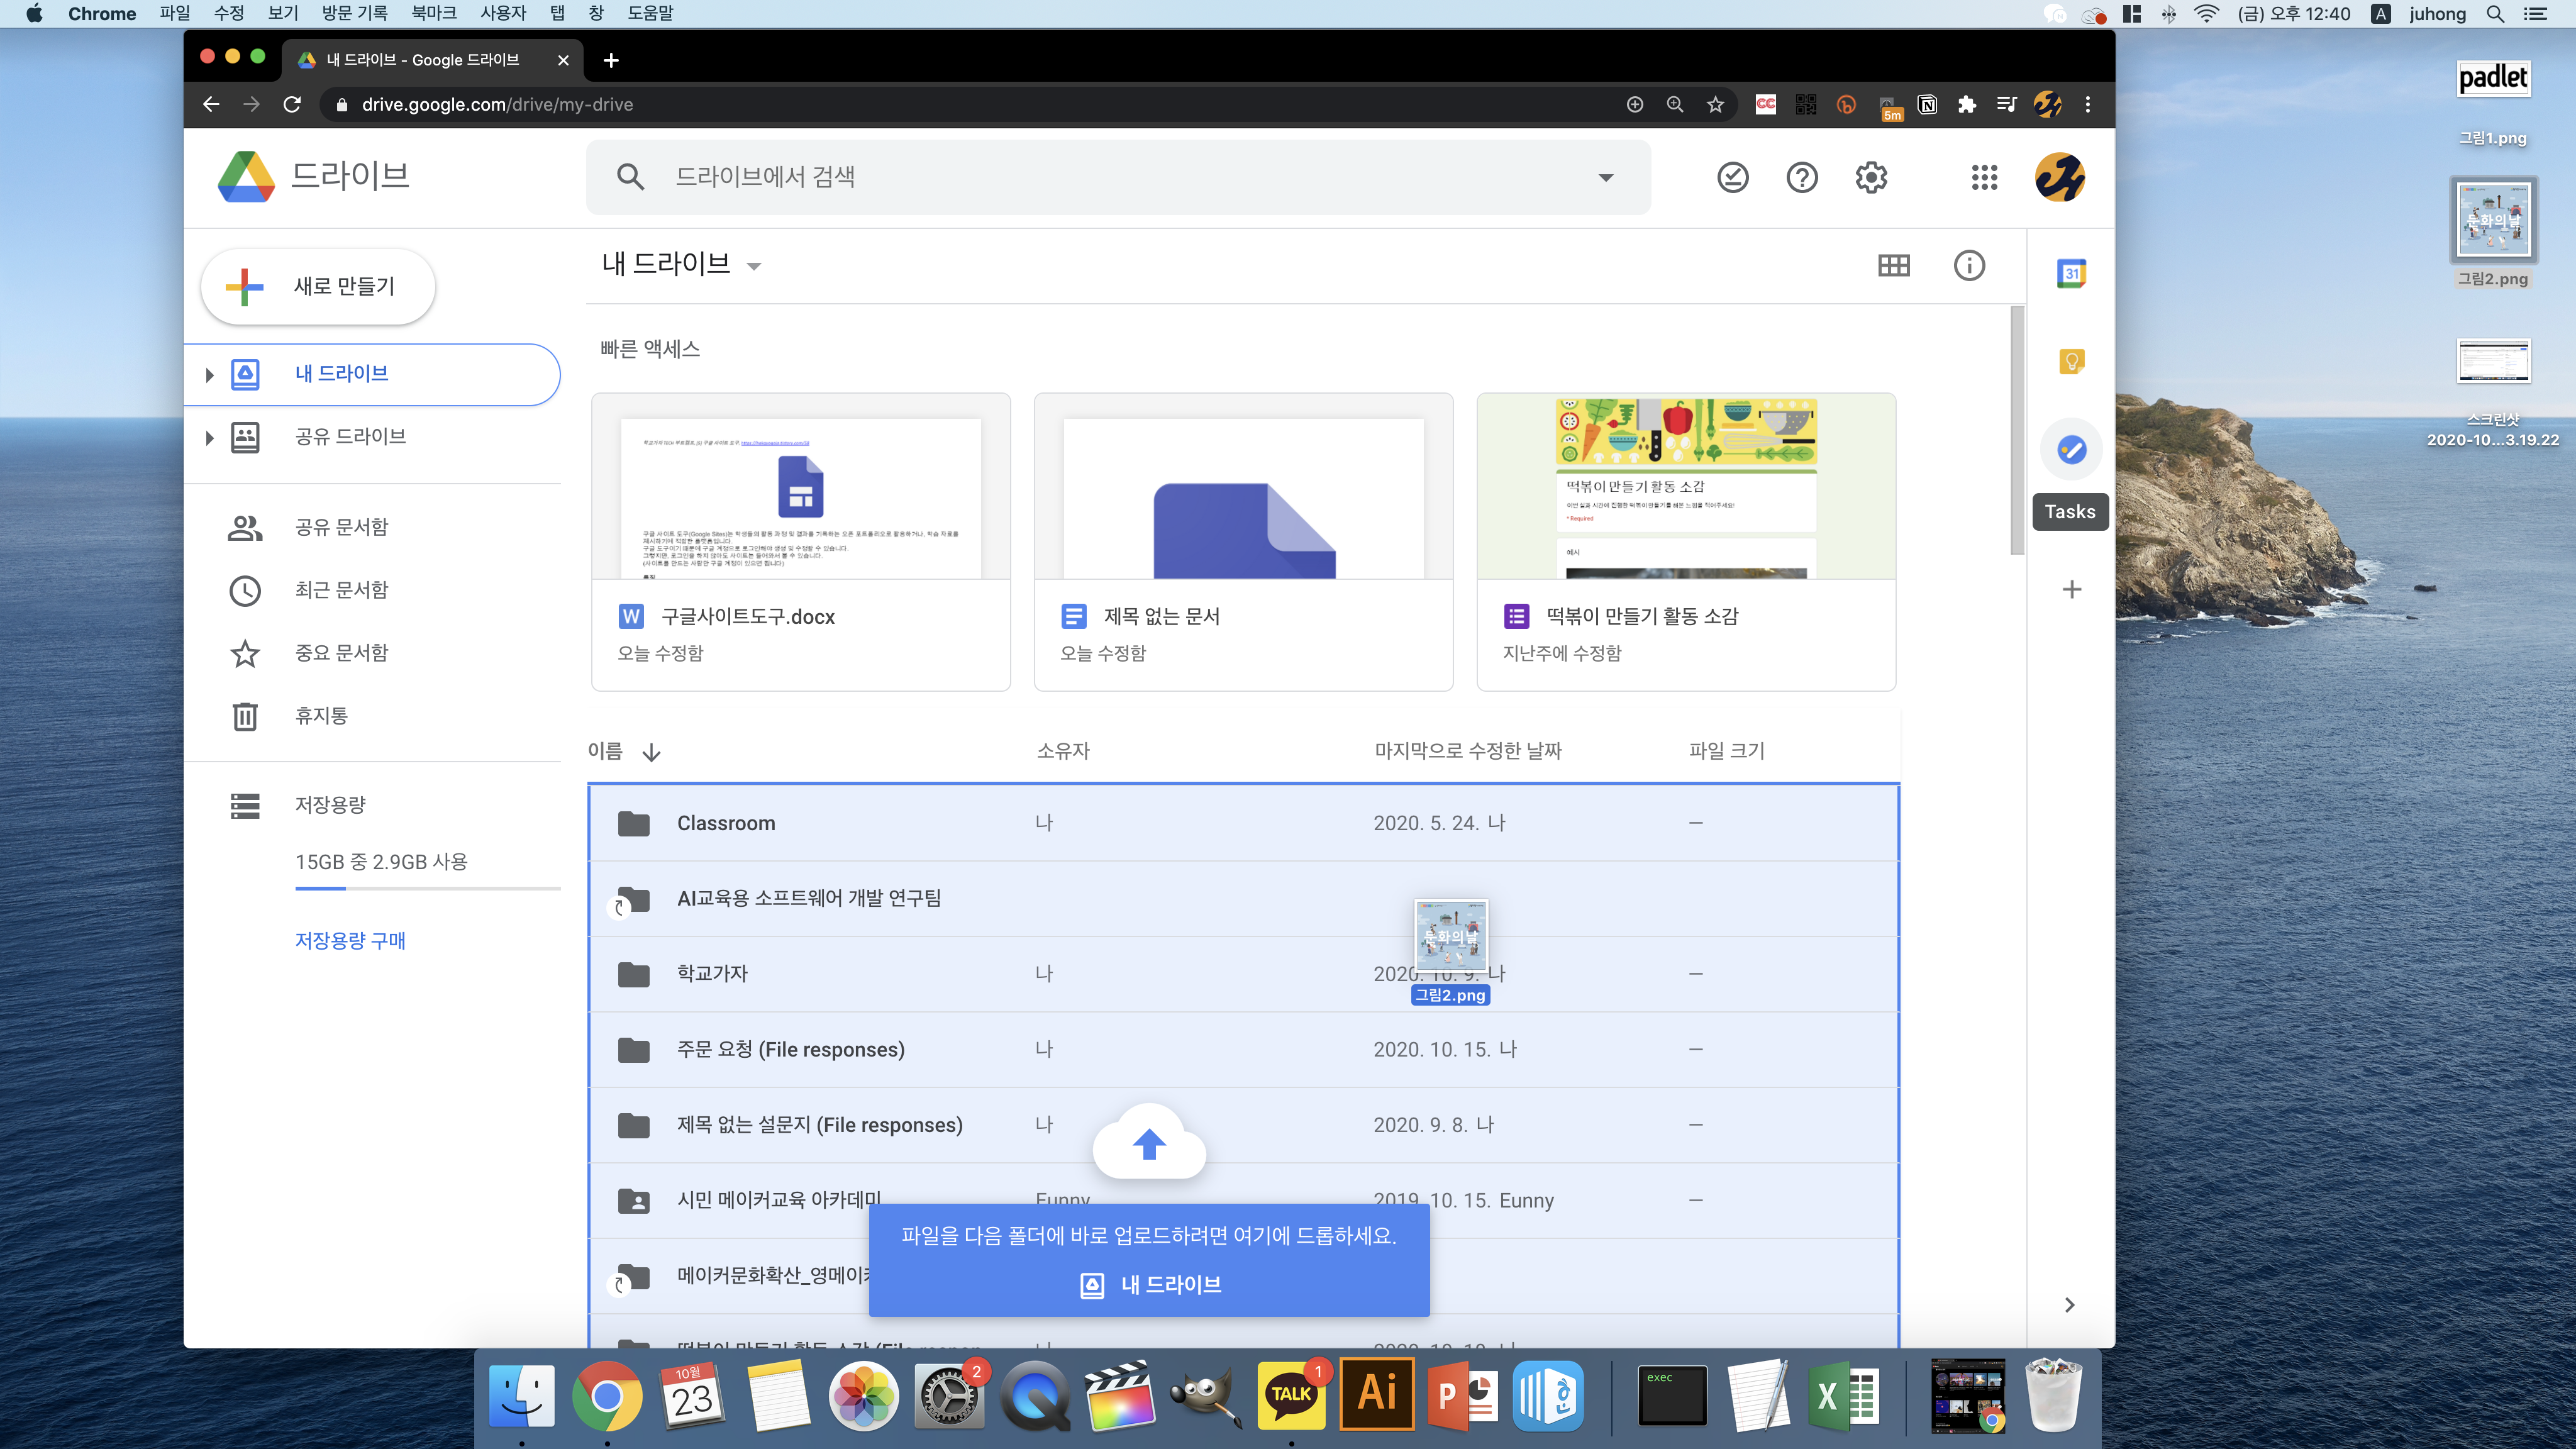Click the offline ready status checkmark icon

click(1732, 178)
